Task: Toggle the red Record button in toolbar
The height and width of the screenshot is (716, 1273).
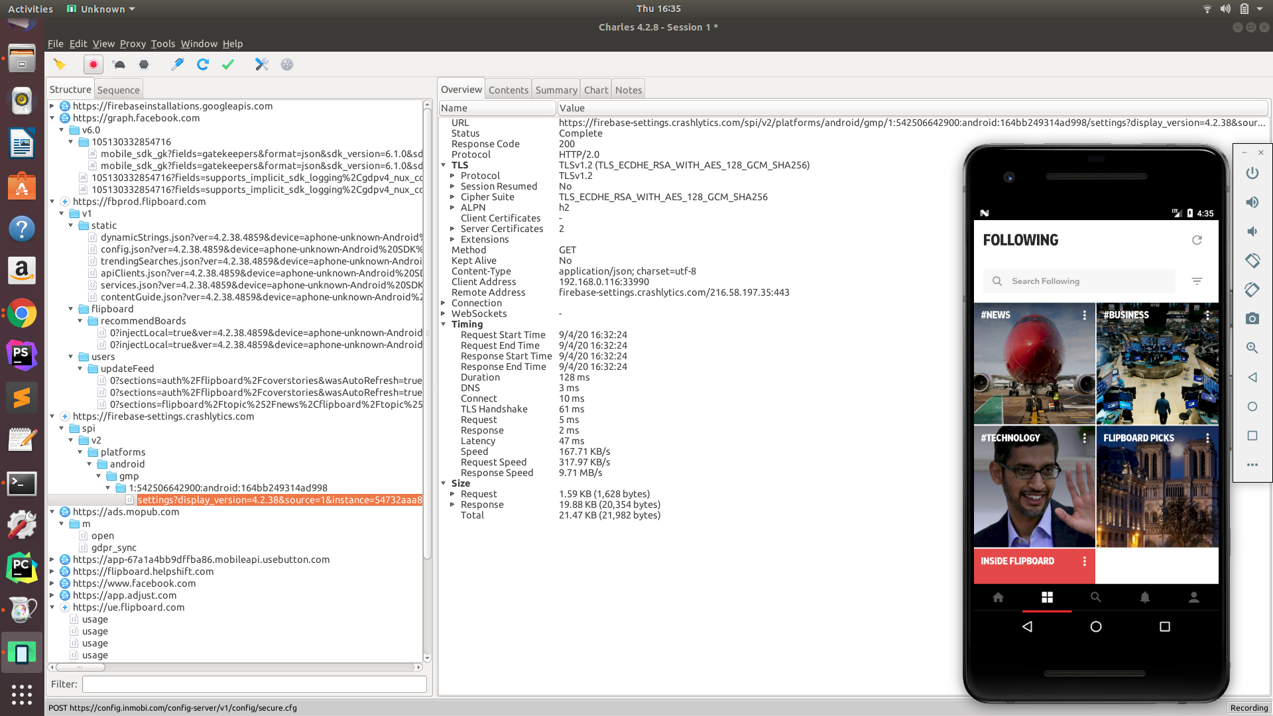Action: click(93, 64)
